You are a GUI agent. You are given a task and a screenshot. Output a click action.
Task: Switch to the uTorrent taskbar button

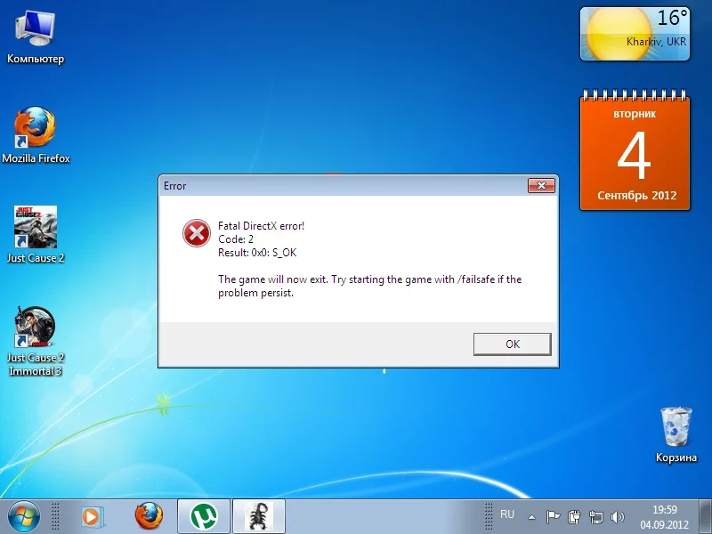click(204, 516)
